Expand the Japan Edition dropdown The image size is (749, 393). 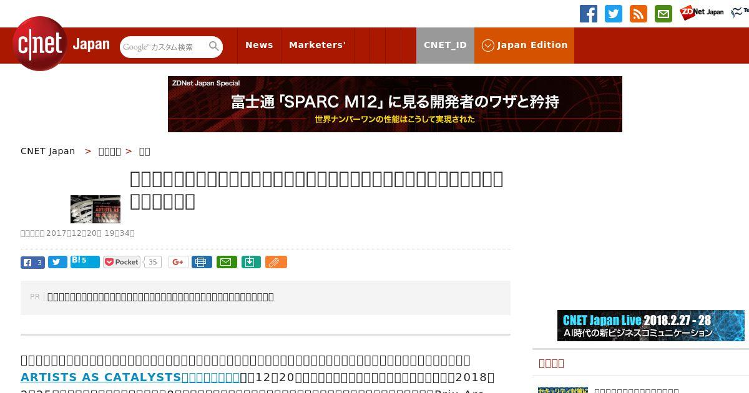click(x=524, y=45)
